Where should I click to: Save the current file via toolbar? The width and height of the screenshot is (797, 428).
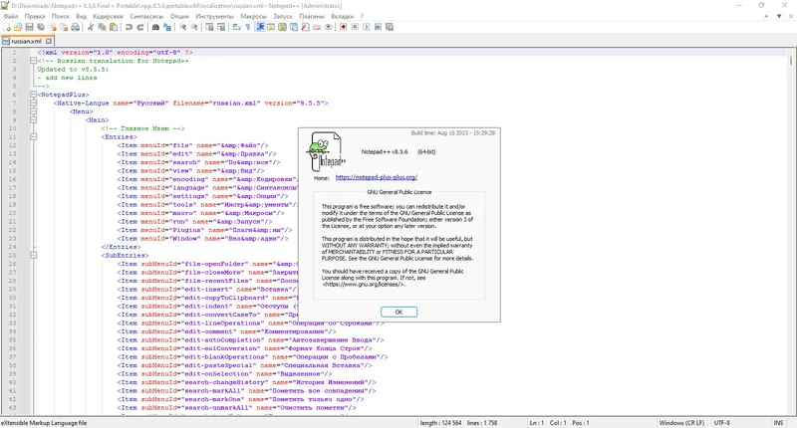click(x=29, y=27)
